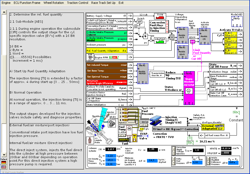Viewport: 250px width, 174px height.
Task: Decrease Delta Fuel Pressure down arrow
Action: point(174,163)
